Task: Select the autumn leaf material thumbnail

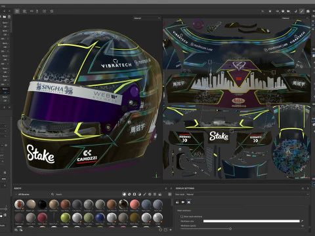Action: click(19, 205)
